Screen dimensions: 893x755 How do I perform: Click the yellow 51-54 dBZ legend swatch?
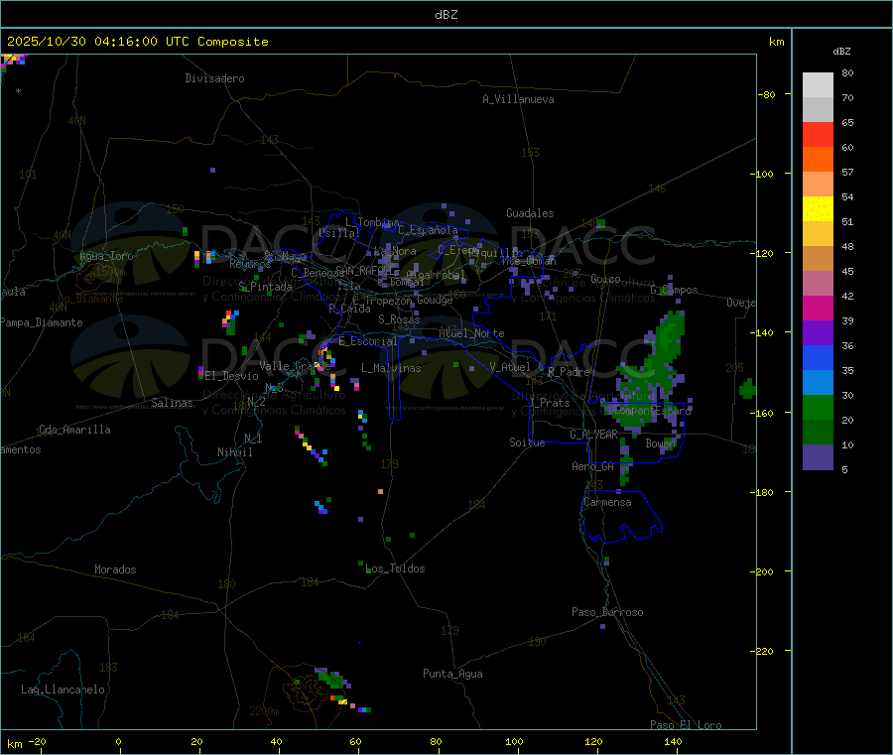[818, 209]
